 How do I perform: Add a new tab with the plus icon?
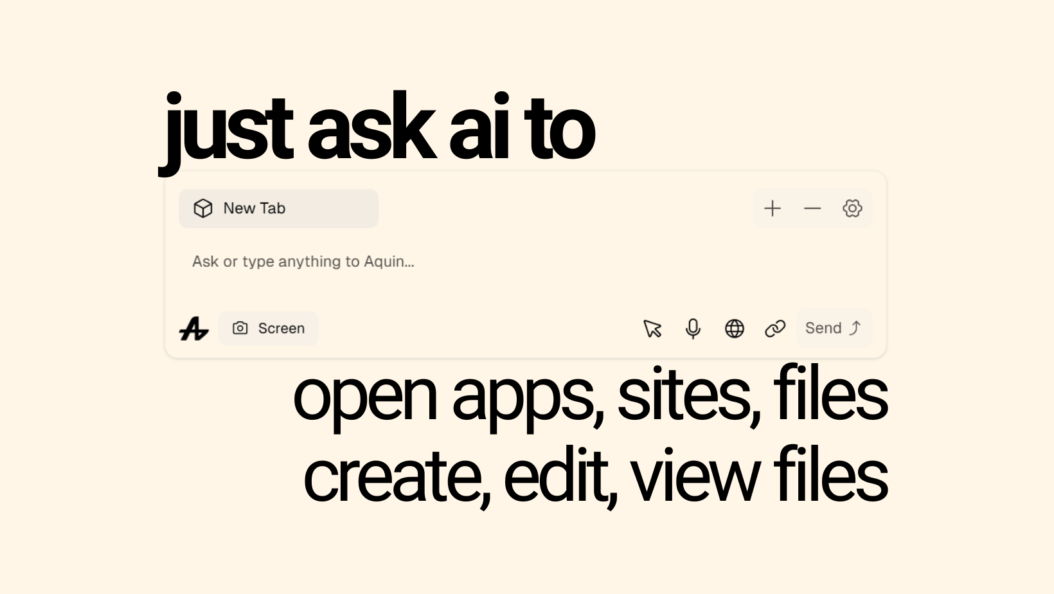tap(773, 208)
